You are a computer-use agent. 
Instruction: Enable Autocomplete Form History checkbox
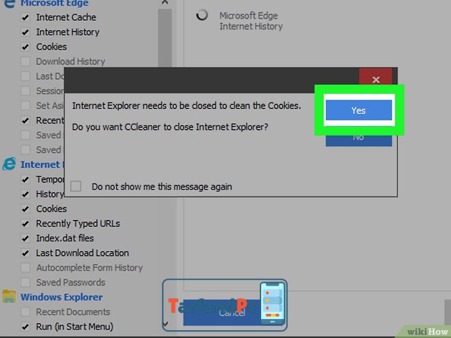26,267
